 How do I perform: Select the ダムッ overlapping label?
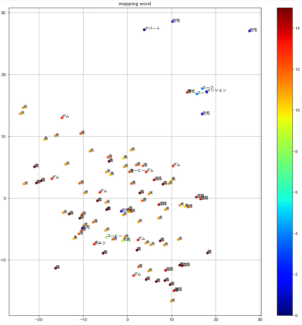(100, 243)
